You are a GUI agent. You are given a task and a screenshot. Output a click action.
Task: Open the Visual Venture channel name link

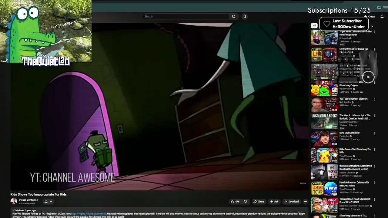tap(27, 200)
